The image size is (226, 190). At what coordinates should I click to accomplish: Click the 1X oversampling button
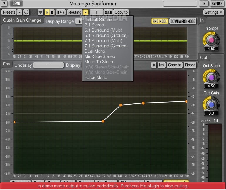pyautogui.click(x=204, y=4)
